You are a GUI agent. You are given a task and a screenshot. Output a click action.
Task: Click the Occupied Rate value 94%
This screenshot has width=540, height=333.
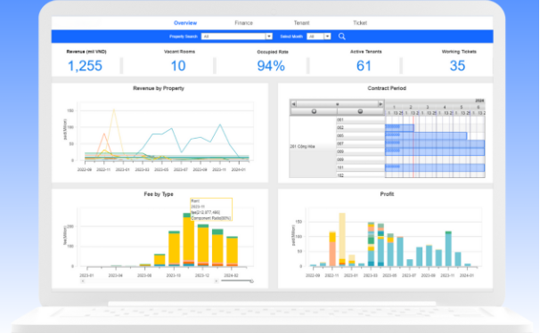[271, 66]
